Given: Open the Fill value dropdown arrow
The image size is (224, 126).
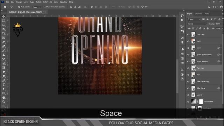Looking at the screenshot, I should click(222, 28).
